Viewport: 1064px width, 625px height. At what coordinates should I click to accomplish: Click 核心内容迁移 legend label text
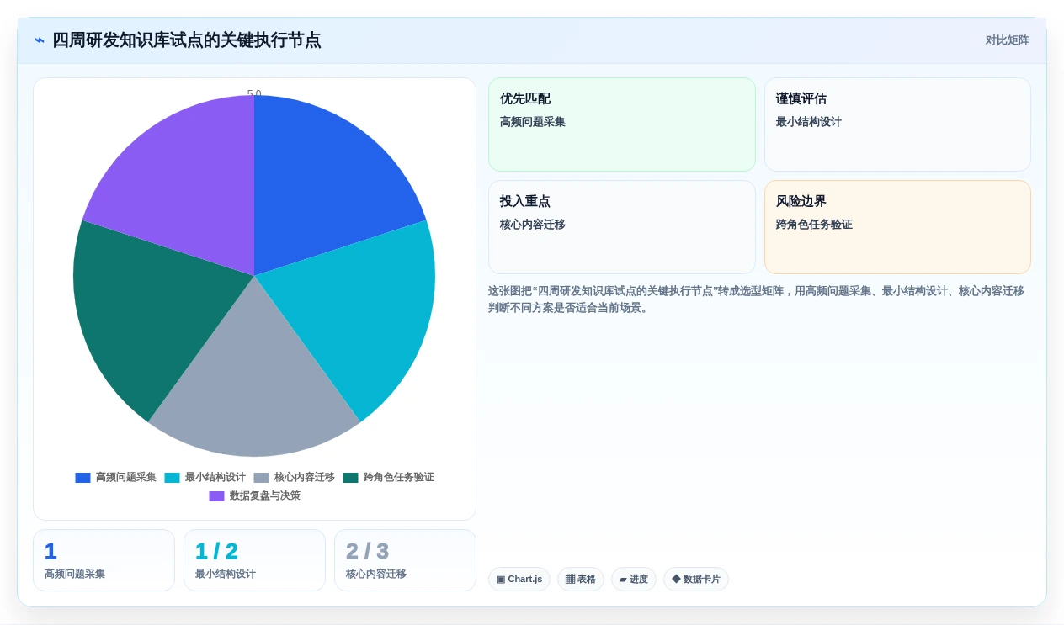(x=305, y=478)
